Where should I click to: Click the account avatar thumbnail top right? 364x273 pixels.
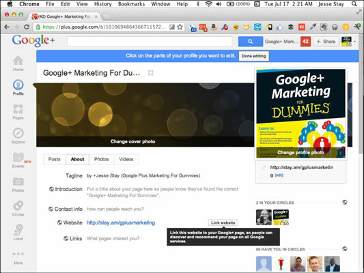coord(347,42)
